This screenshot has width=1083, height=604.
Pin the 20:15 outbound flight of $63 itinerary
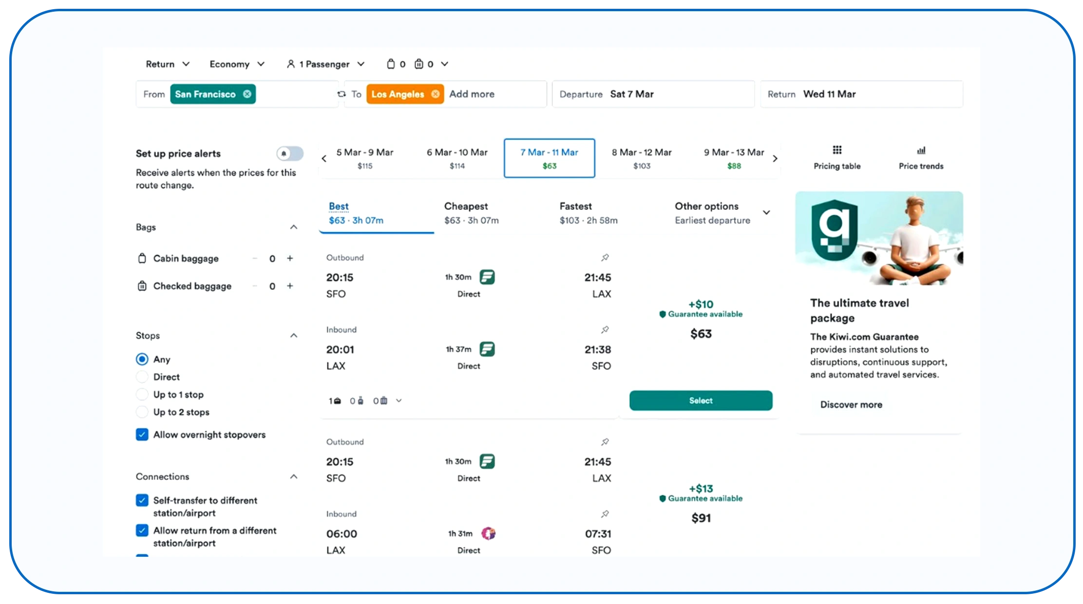[605, 257]
